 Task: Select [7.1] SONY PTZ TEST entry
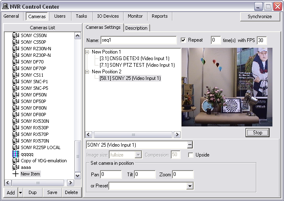(x=137, y=65)
